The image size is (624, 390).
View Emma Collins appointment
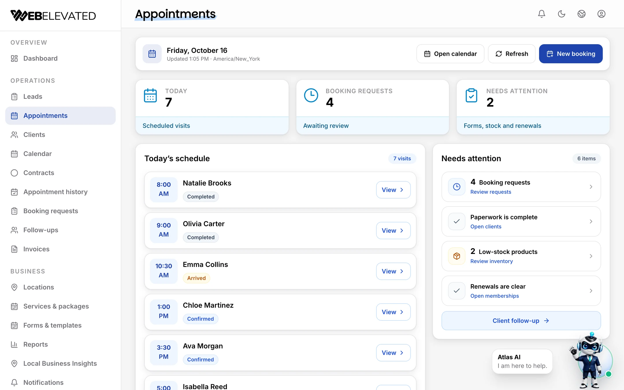[393, 271]
